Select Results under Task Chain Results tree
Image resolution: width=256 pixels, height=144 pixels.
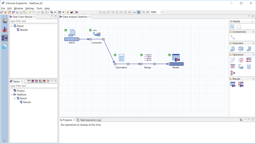pyautogui.click(x=24, y=30)
